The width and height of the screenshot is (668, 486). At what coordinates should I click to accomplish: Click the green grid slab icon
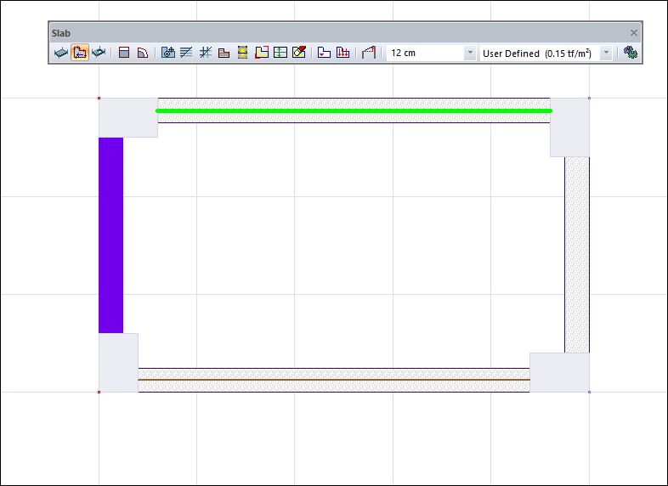tap(280, 53)
